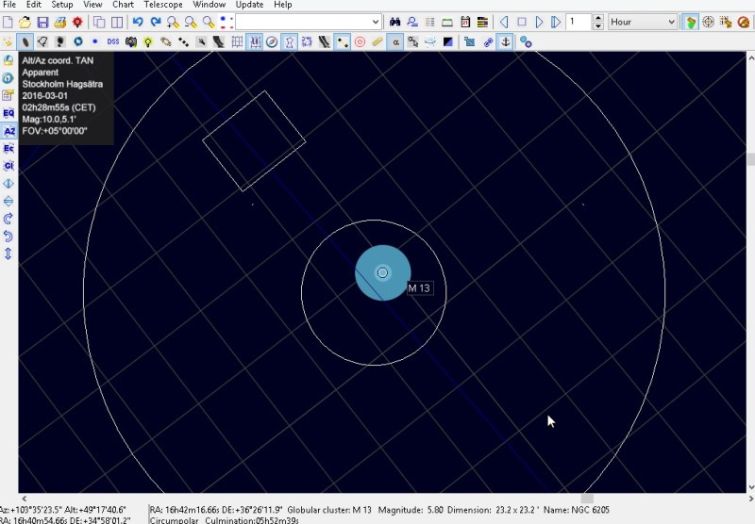Rotate chart with curved right arrow icon
Screen dimensions: 755x524
pyautogui.click(x=8, y=219)
